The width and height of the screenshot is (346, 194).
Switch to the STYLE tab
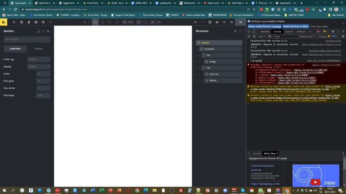pyautogui.click(x=39, y=49)
